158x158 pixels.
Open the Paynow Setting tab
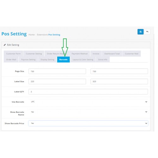[28, 59]
